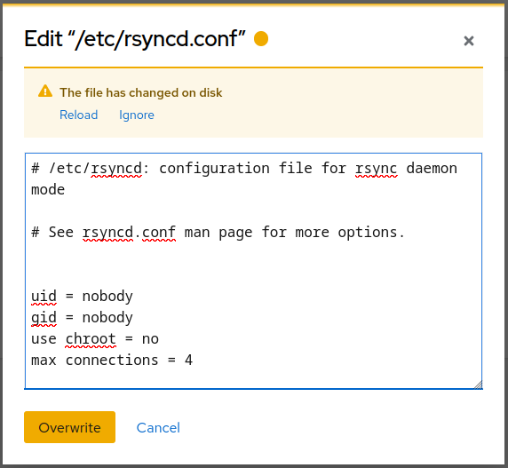Viewport: 508px width, 468px height.
Task: Cancel editing the file
Action: (x=158, y=428)
